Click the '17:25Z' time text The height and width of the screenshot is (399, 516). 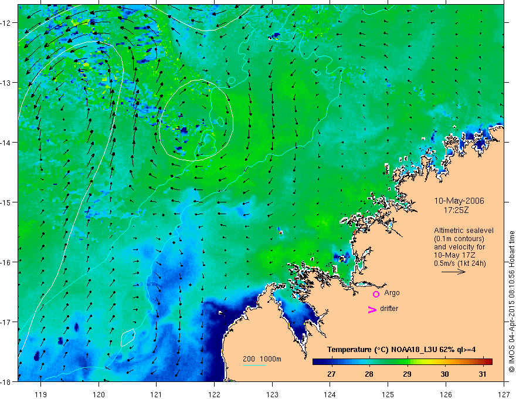coord(456,209)
